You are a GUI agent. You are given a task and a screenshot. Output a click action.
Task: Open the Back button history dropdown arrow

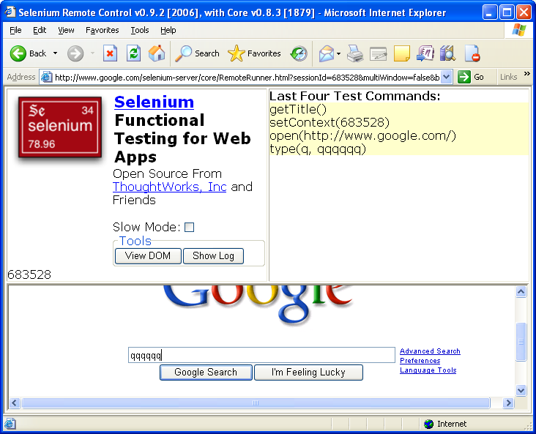pos(55,53)
